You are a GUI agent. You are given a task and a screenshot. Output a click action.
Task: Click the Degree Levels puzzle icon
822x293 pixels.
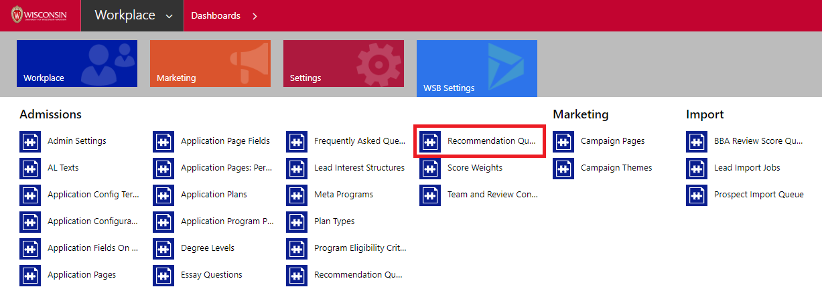tap(163, 249)
